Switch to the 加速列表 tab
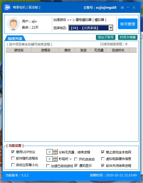143x183 pixels. point(15,38)
